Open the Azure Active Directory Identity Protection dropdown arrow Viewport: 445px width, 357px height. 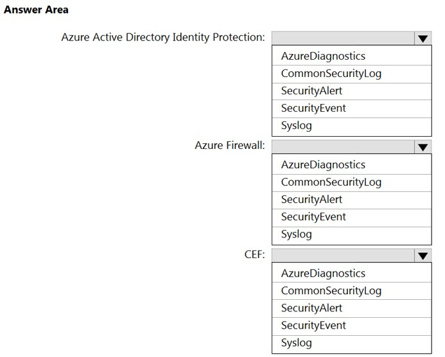pyautogui.click(x=422, y=38)
